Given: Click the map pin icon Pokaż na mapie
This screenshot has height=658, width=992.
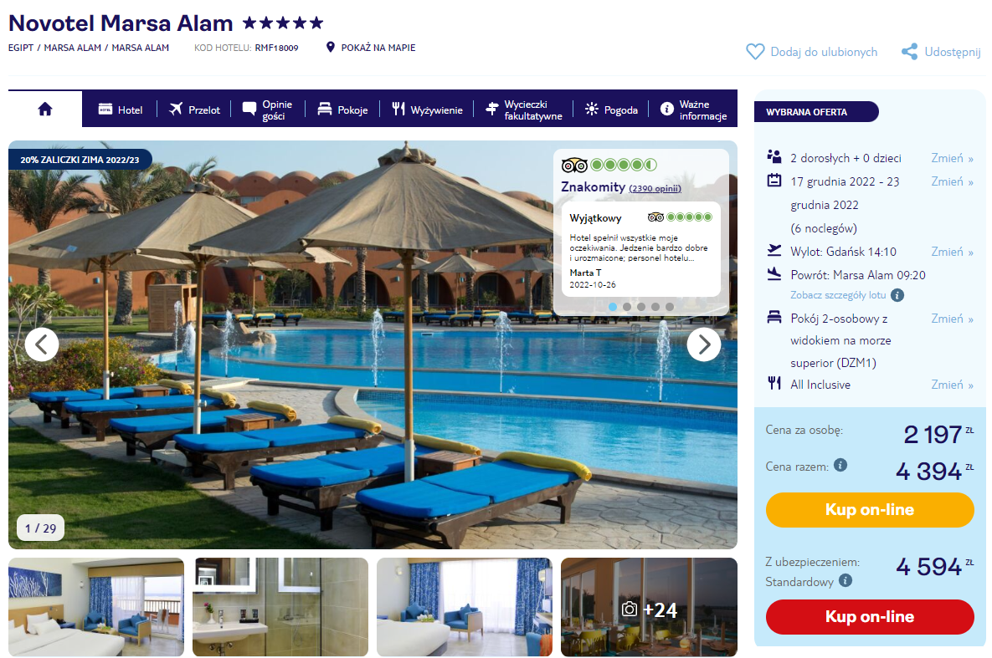Looking at the screenshot, I should (x=330, y=48).
